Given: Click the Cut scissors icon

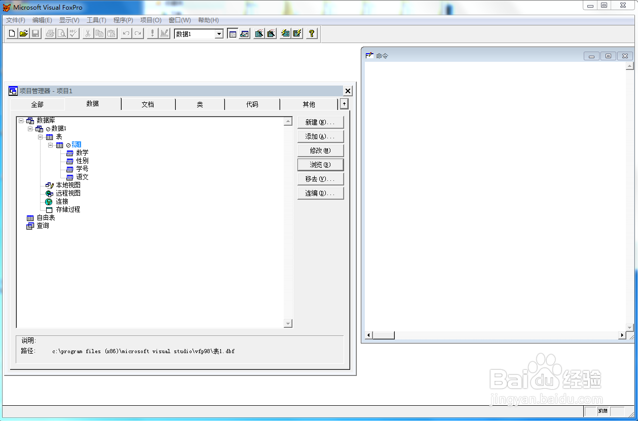Looking at the screenshot, I should tap(88, 33).
